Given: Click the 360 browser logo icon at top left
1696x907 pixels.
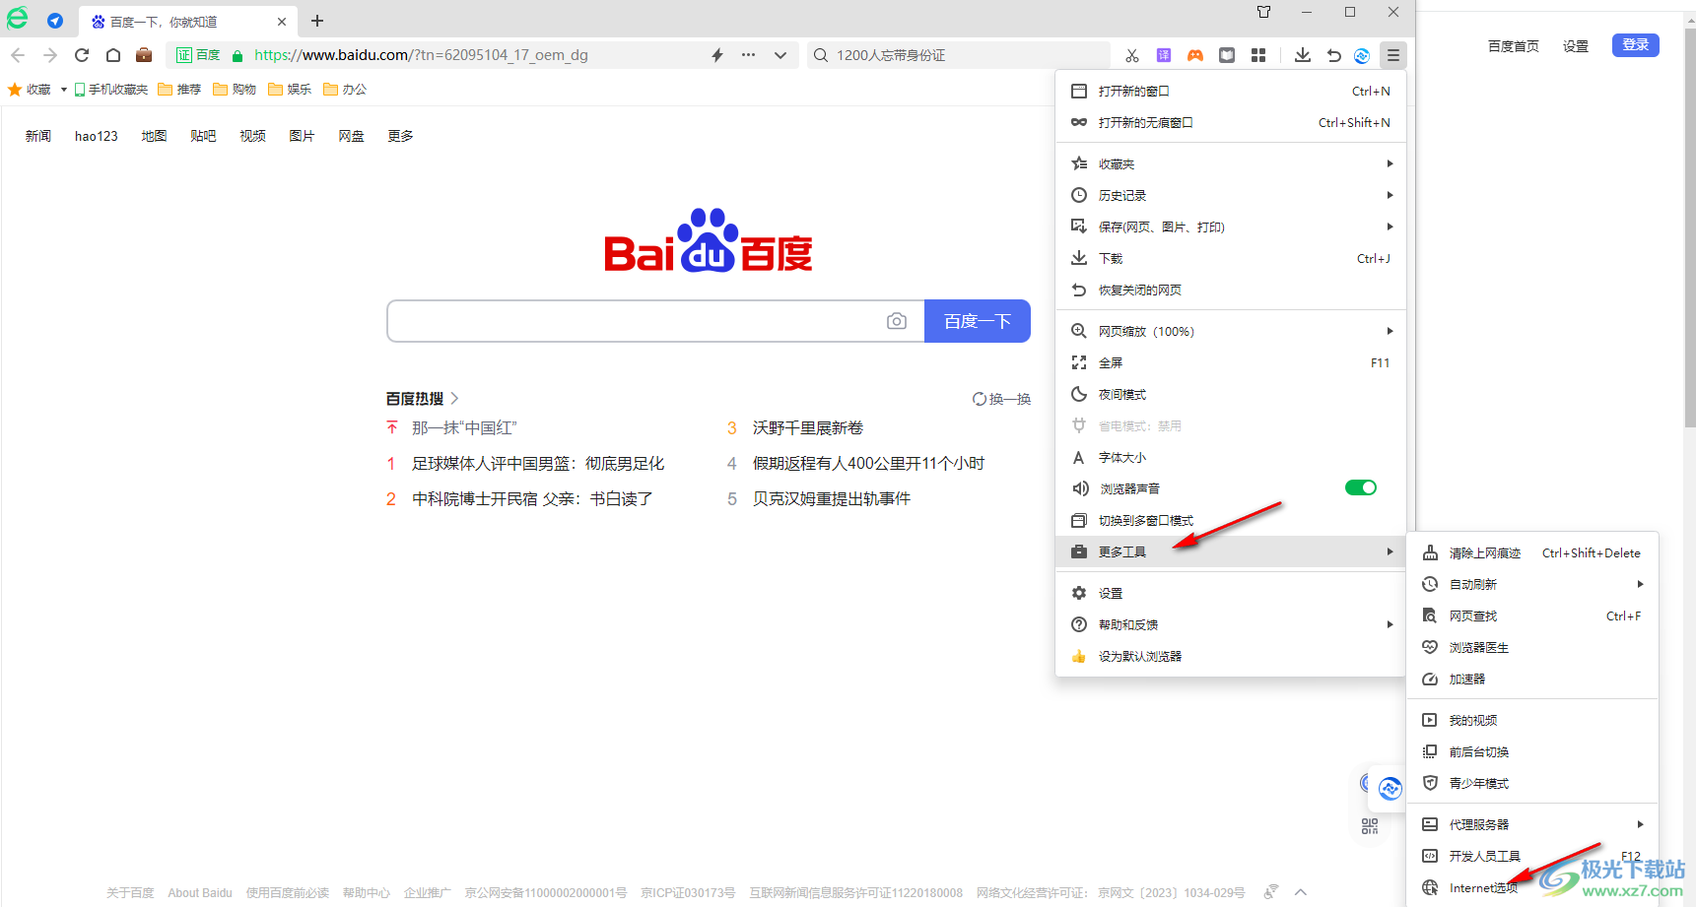Looking at the screenshot, I should click(x=18, y=19).
